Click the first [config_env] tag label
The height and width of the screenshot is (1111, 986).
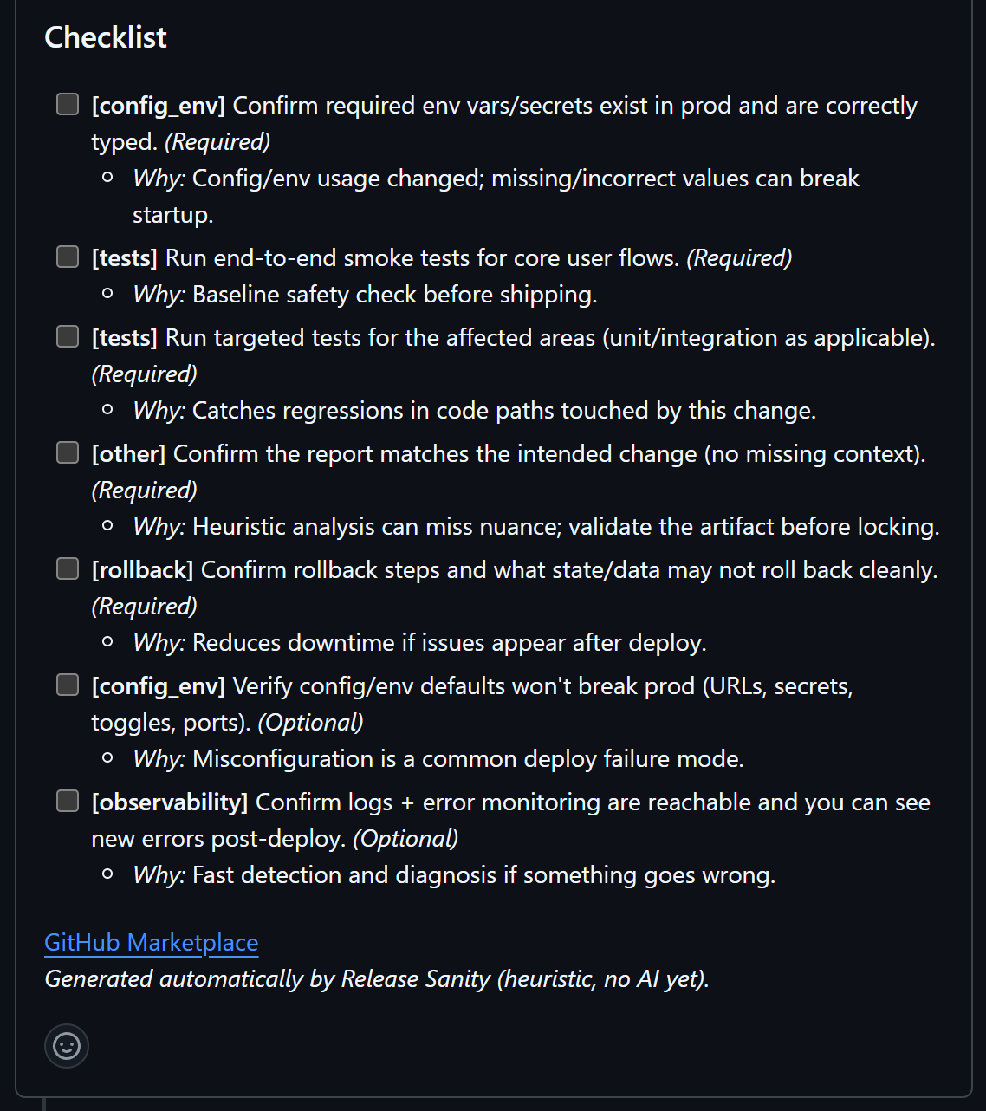click(158, 105)
